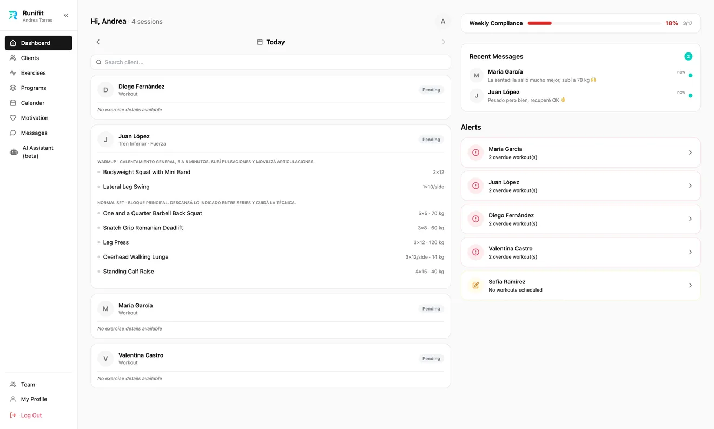
Task: Click the My Profile person icon
Action: (x=13, y=399)
